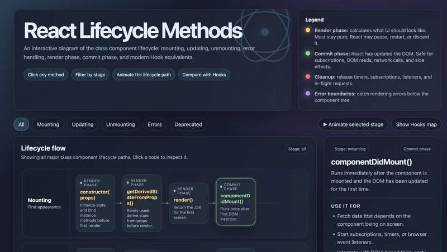Select the render() node in Mounting

(189, 203)
